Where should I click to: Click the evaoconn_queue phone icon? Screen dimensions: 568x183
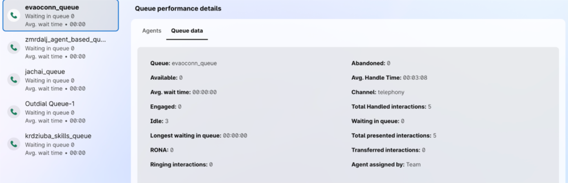coord(14,16)
